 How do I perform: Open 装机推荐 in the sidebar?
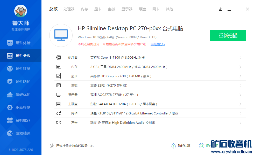click(x=21, y=120)
